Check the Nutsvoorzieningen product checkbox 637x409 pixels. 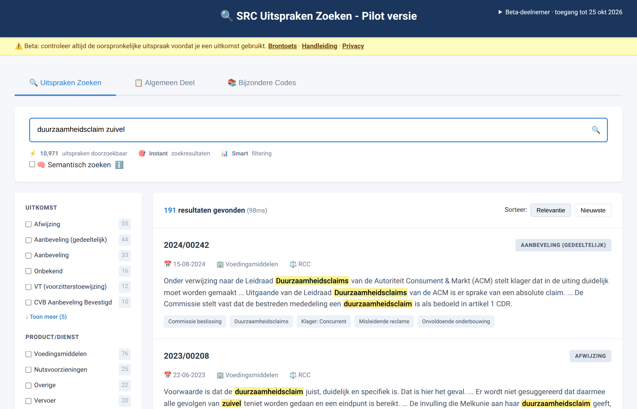29,370
